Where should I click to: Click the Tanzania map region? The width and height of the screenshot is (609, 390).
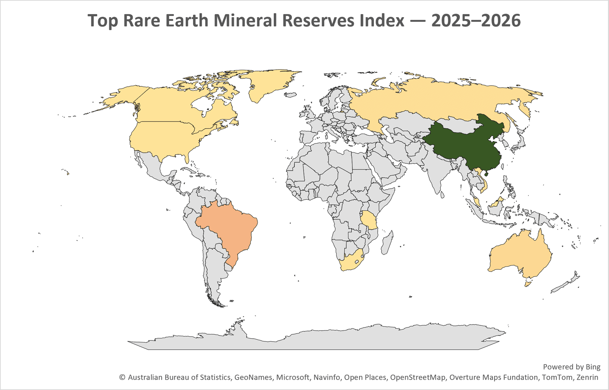[x=368, y=220]
